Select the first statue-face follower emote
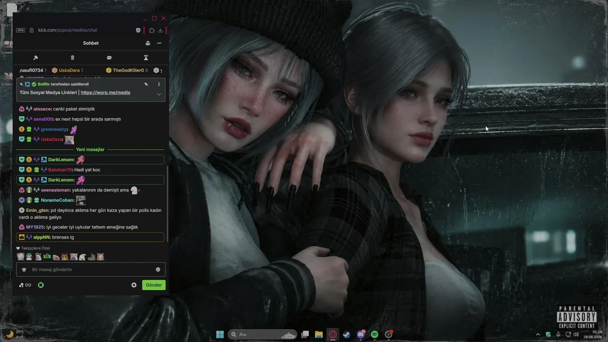 point(20,257)
